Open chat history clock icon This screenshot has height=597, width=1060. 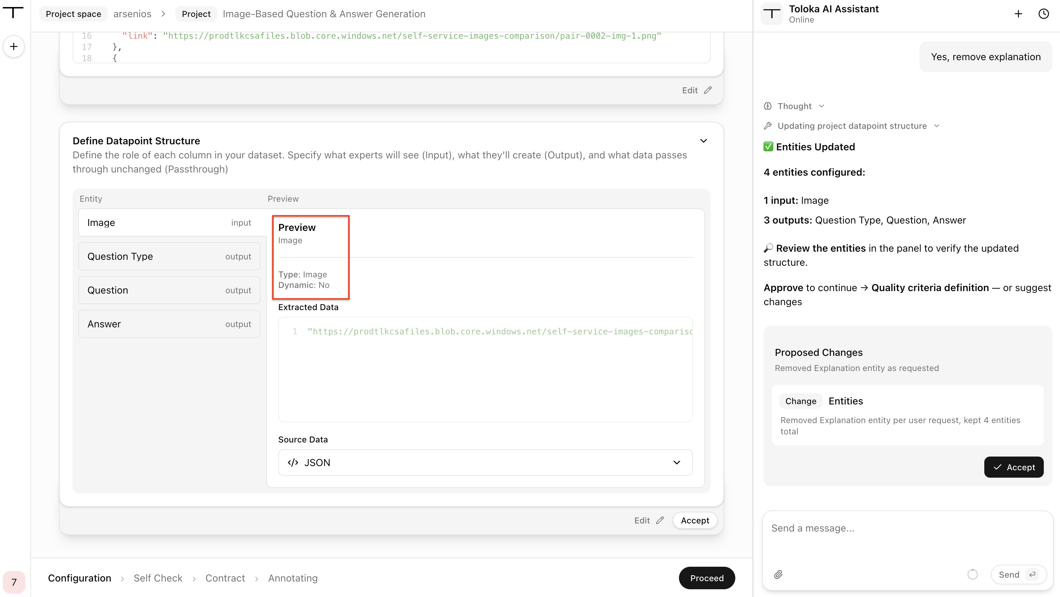tap(1043, 14)
